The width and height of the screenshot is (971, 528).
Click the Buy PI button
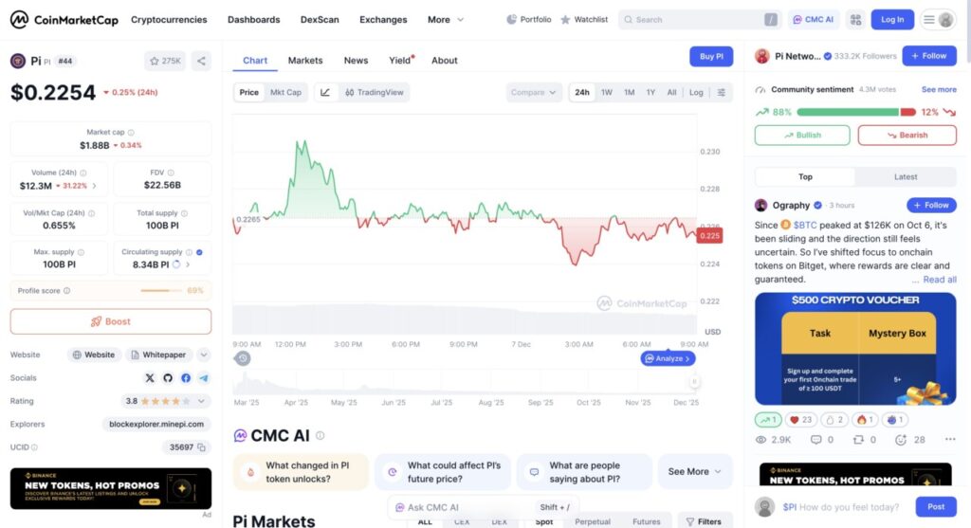click(711, 57)
